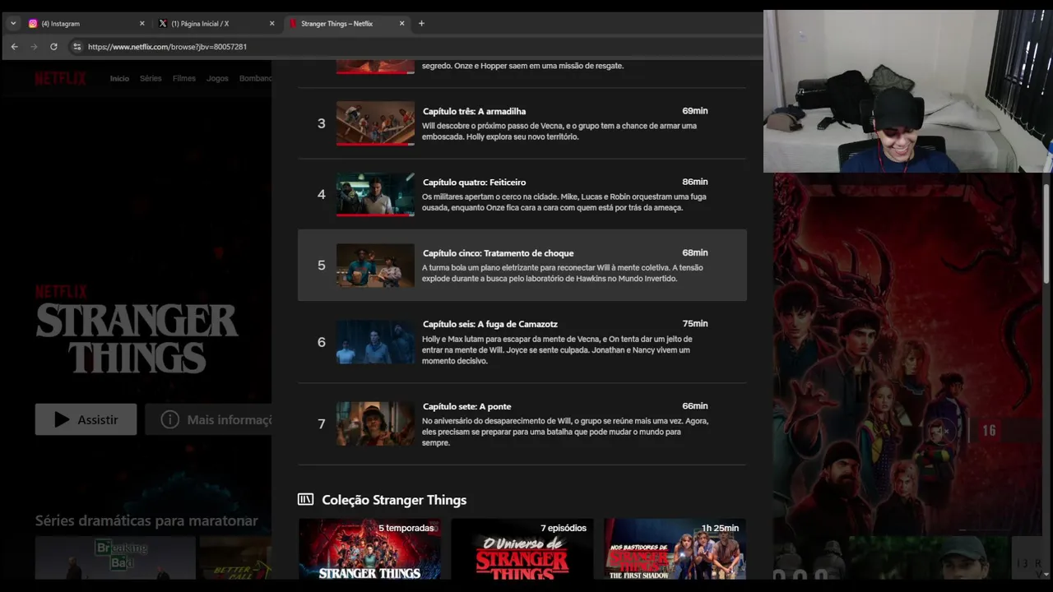Open the site info icon in address bar
The height and width of the screenshot is (592, 1053).
77,47
